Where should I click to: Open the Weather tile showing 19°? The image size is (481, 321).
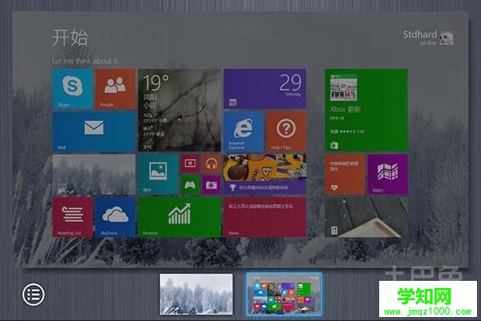(180, 110)
